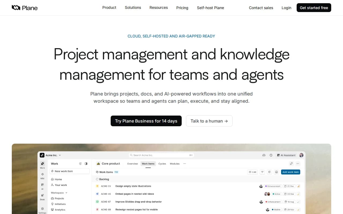The height and width of the screenshot is (214, 343).
Task: Open the List layout dropdown
Action: pos(252,172)
